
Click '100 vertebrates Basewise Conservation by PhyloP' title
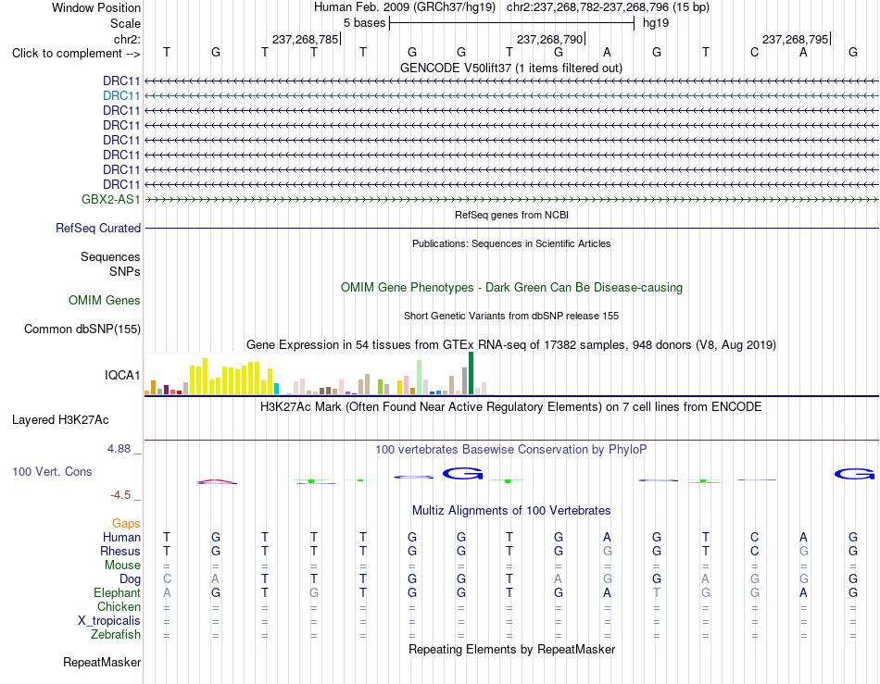tap(510, 449)
